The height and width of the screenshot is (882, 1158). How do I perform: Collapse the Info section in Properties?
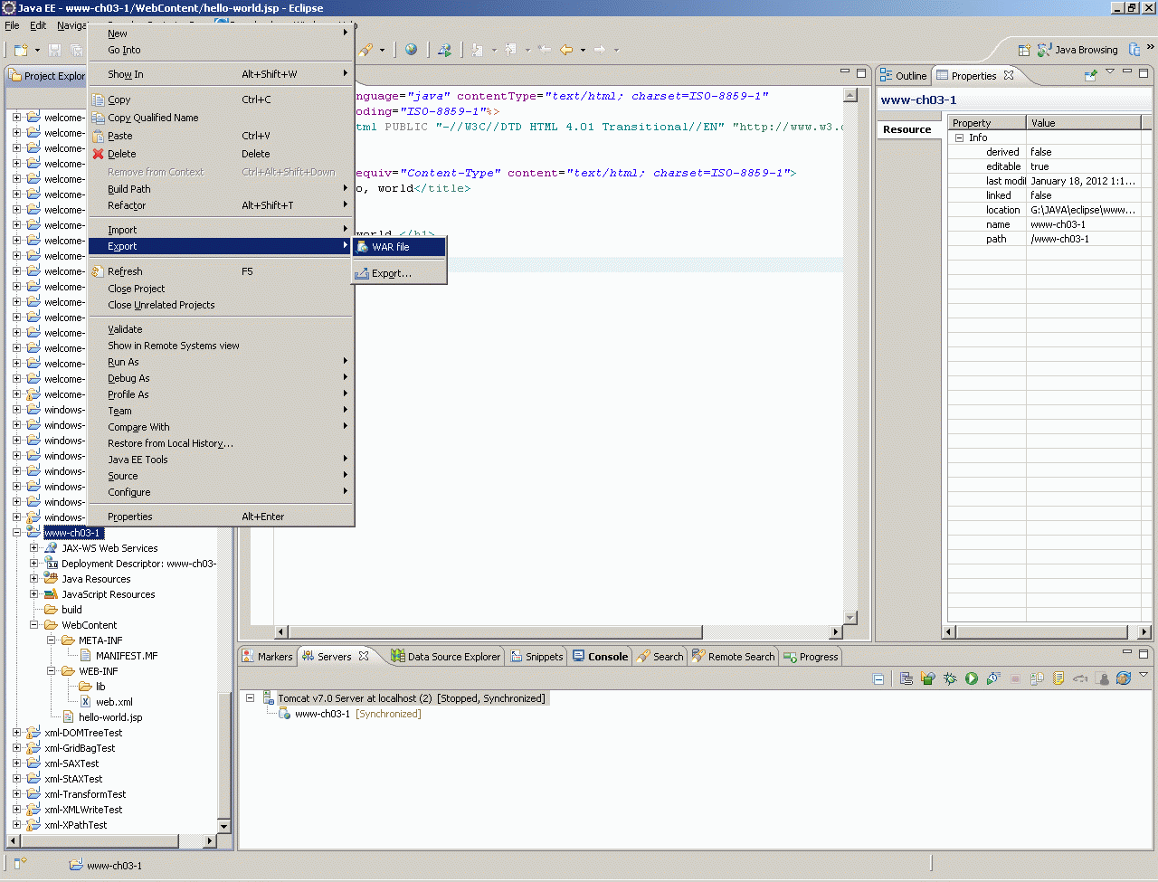pos(960,138)
